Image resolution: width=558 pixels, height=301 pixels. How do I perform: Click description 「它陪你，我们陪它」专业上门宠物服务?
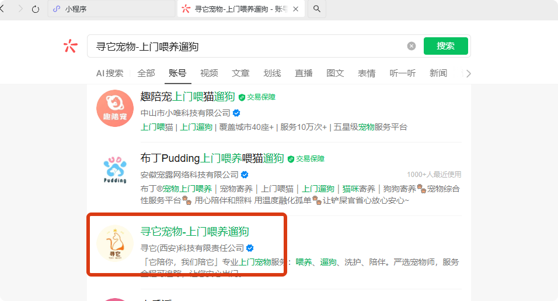[x=299, y=267]
